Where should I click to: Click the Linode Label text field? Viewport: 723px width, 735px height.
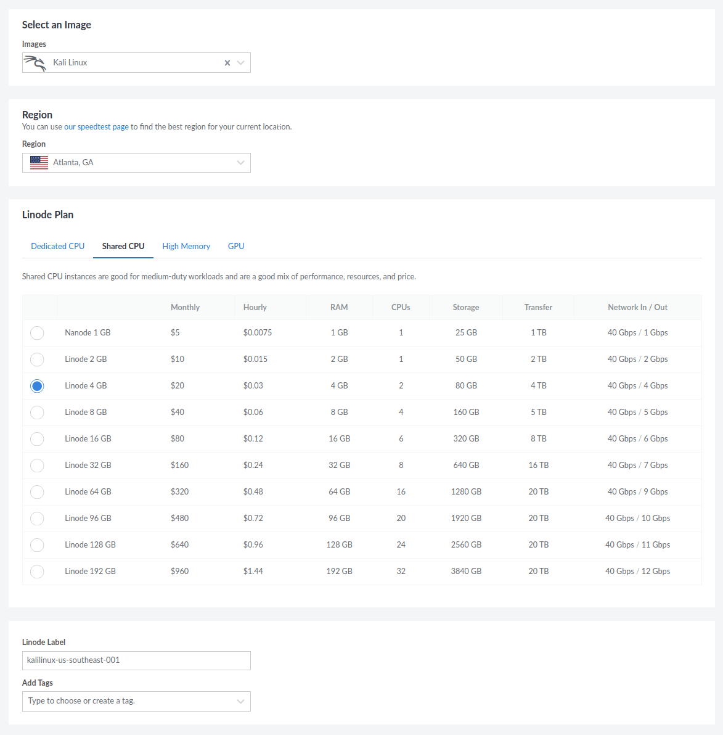136,660
